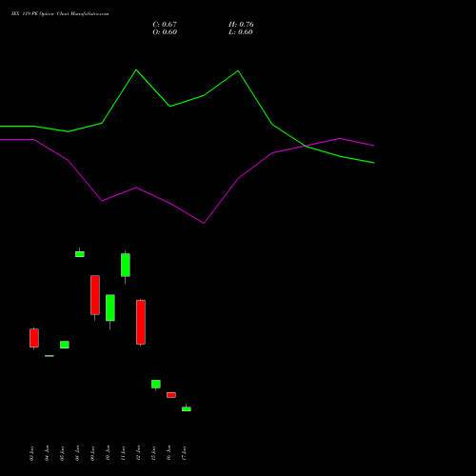This screenshot has height=476, width=476.
Task: Click the tall red candle above 09 Jun
Action: [95, 295]
